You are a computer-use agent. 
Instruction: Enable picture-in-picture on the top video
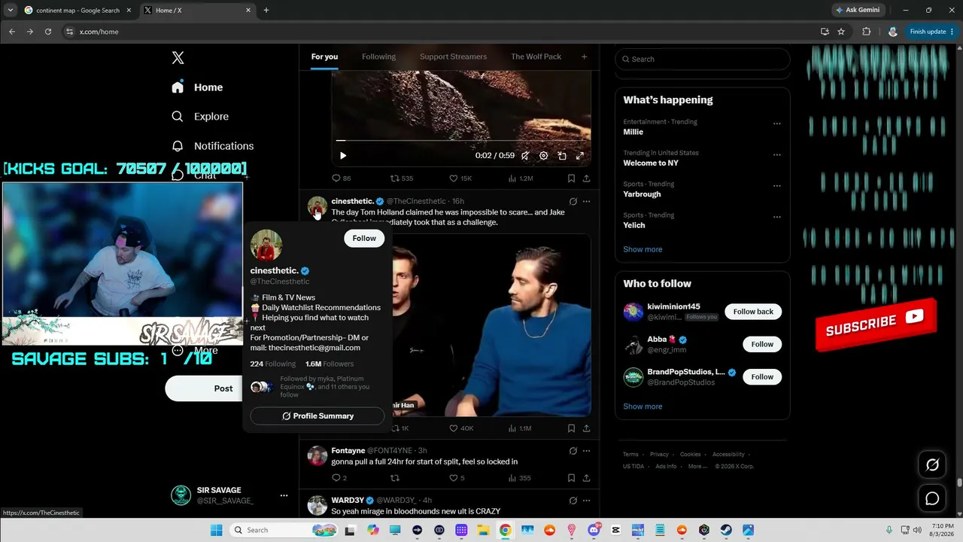[x=562, y=156]
